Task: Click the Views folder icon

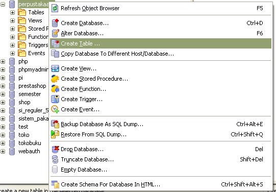Action: [x=22, y=20]
